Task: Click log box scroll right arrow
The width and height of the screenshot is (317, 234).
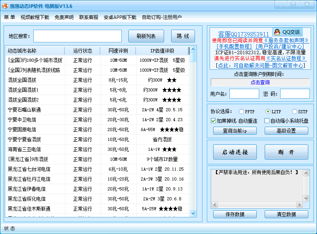Action: coord(299,205)
